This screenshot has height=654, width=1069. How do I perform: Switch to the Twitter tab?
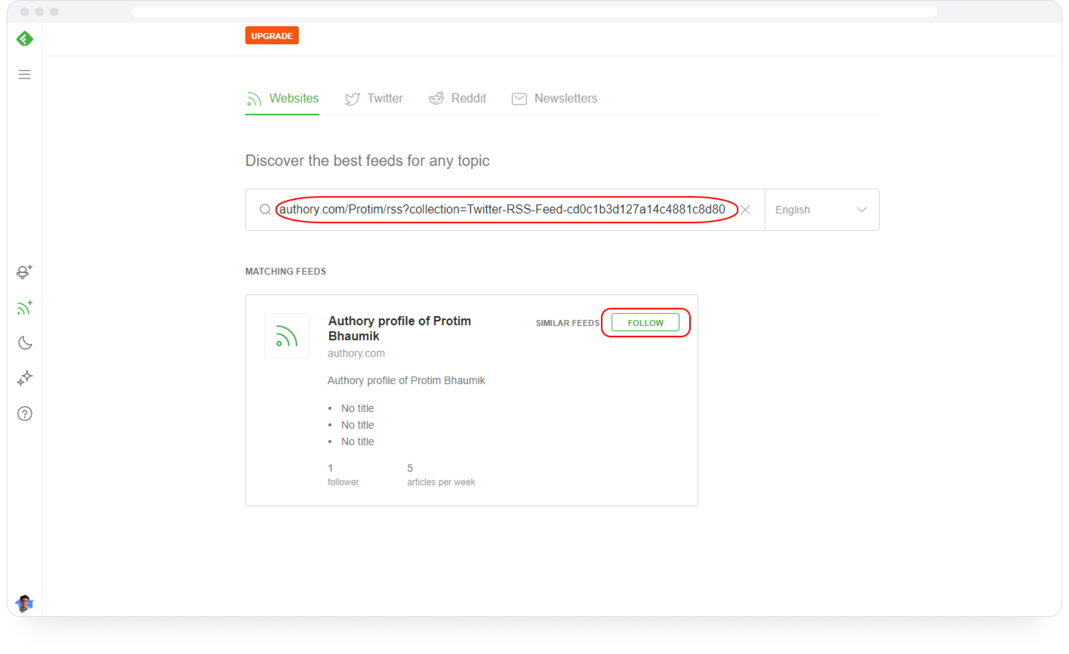(x=374, y=98)
